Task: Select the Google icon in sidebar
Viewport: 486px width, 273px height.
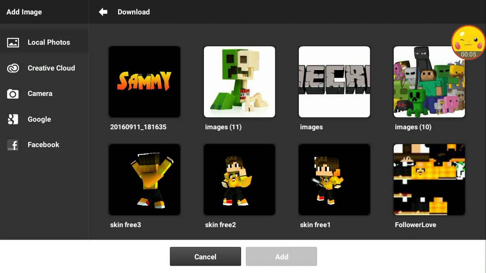Action: tap(13, 119)
